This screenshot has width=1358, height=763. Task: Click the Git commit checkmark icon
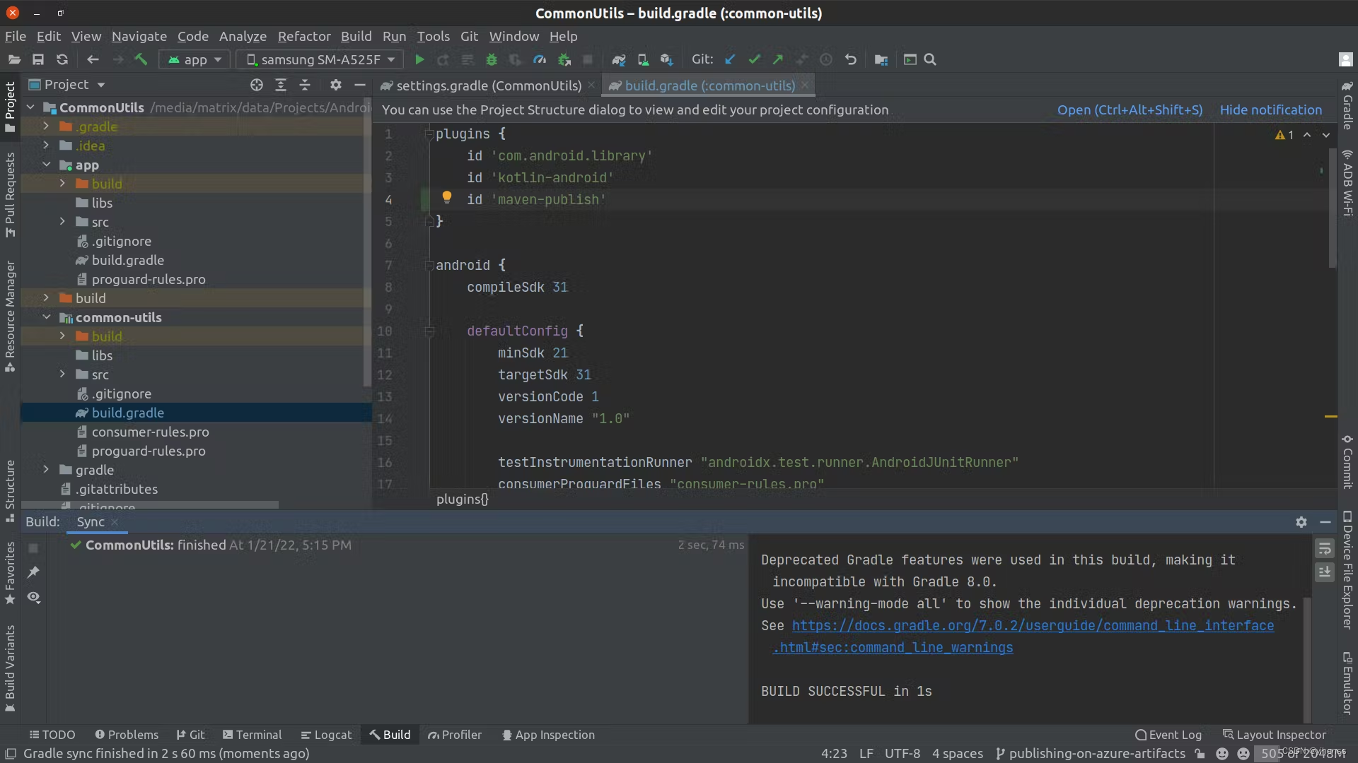pyautogui.click(x=754, y=60)
